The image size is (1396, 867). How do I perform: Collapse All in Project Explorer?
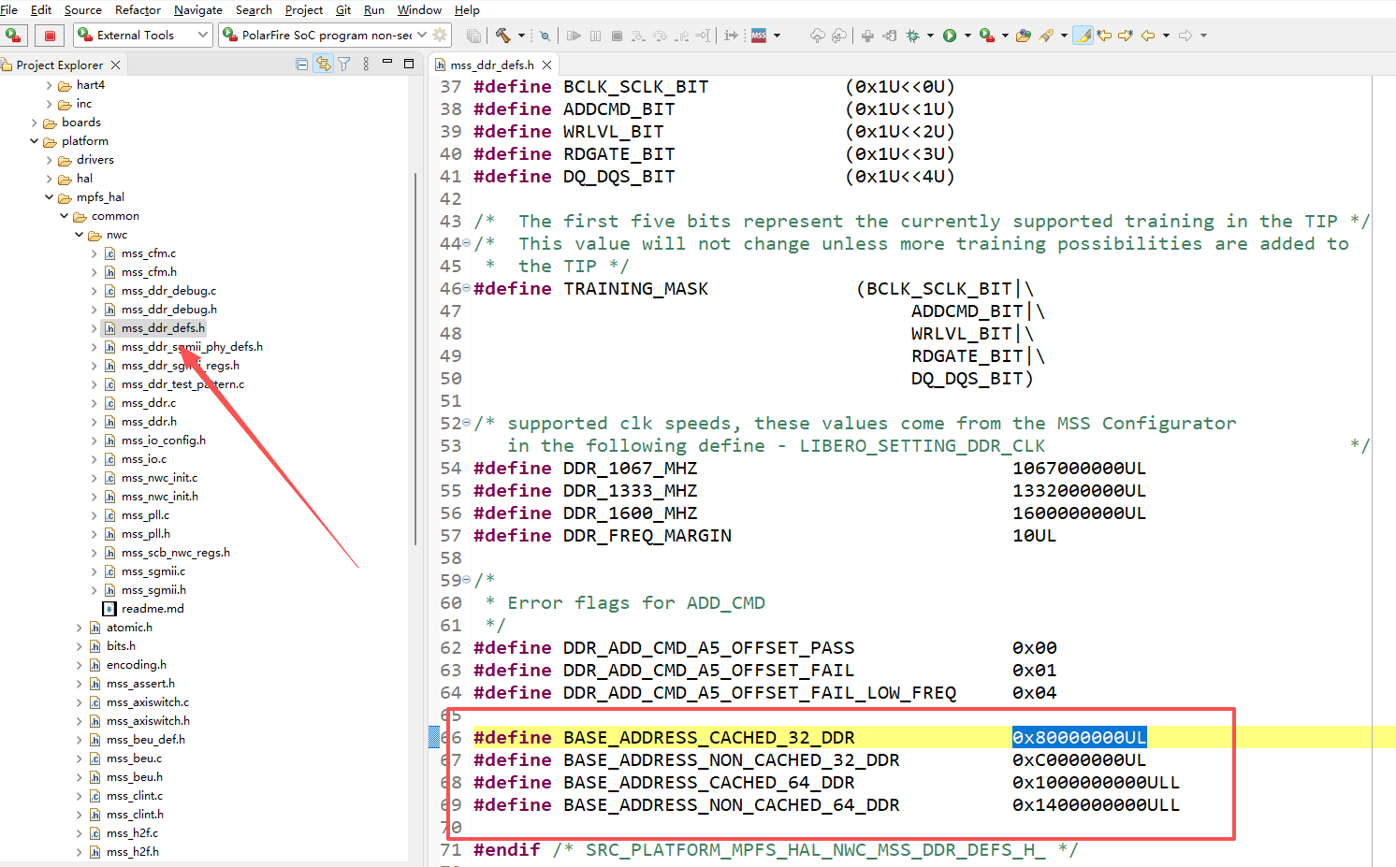[301, 64]
